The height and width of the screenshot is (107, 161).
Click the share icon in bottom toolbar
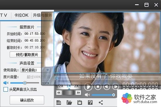(101, 103)
